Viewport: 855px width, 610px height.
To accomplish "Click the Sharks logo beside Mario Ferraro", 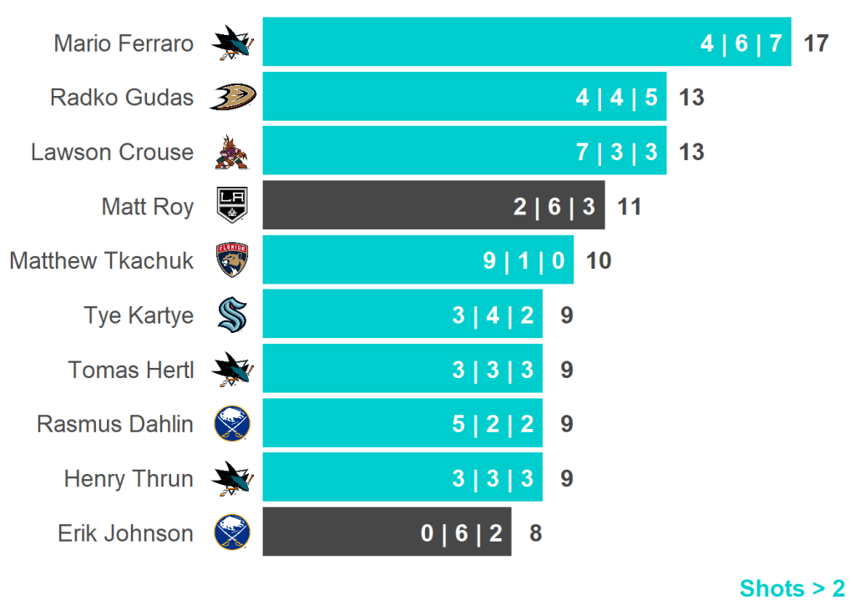I will (232, 43).
